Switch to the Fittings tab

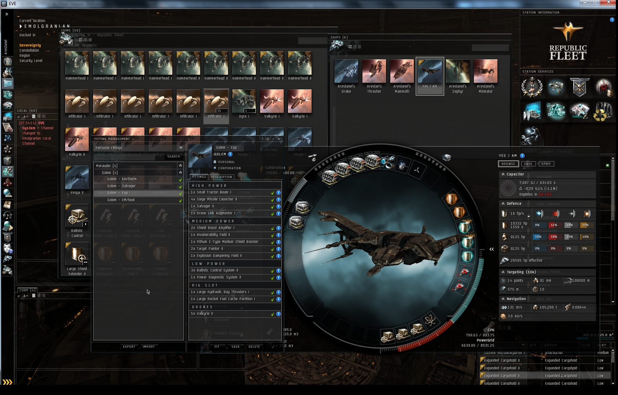[x=199, y=177]
